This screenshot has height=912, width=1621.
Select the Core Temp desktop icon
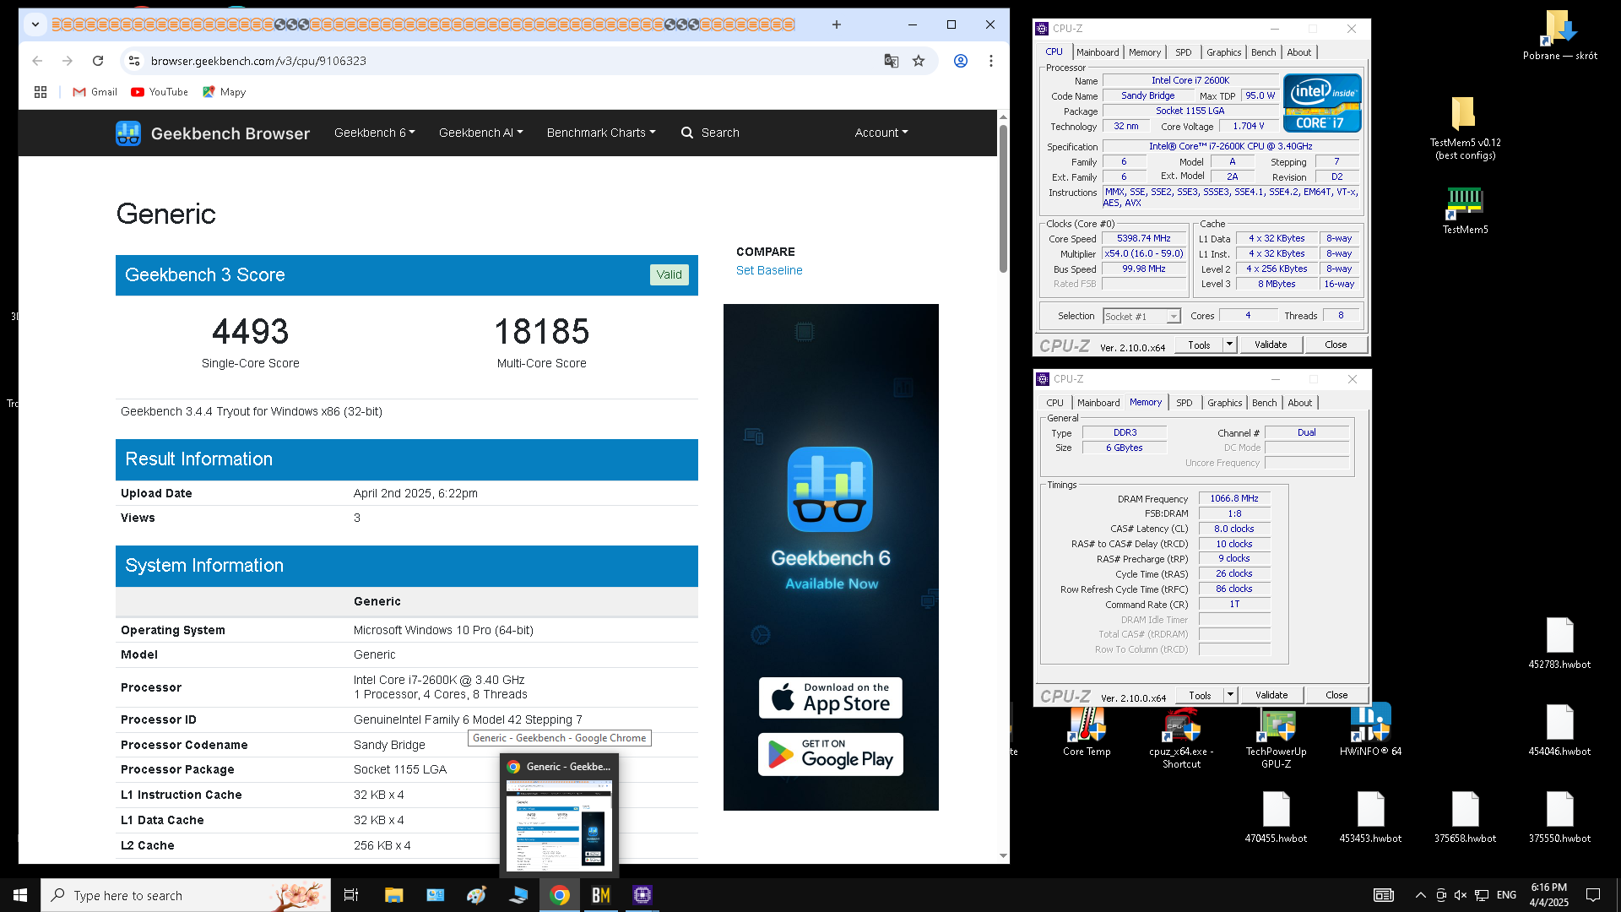pos(1087,731)
